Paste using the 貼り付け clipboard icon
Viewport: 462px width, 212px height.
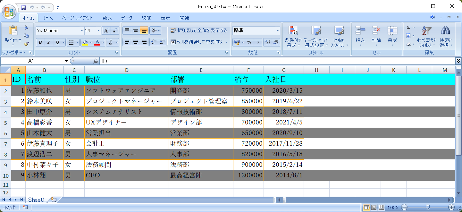pos(13,31)
